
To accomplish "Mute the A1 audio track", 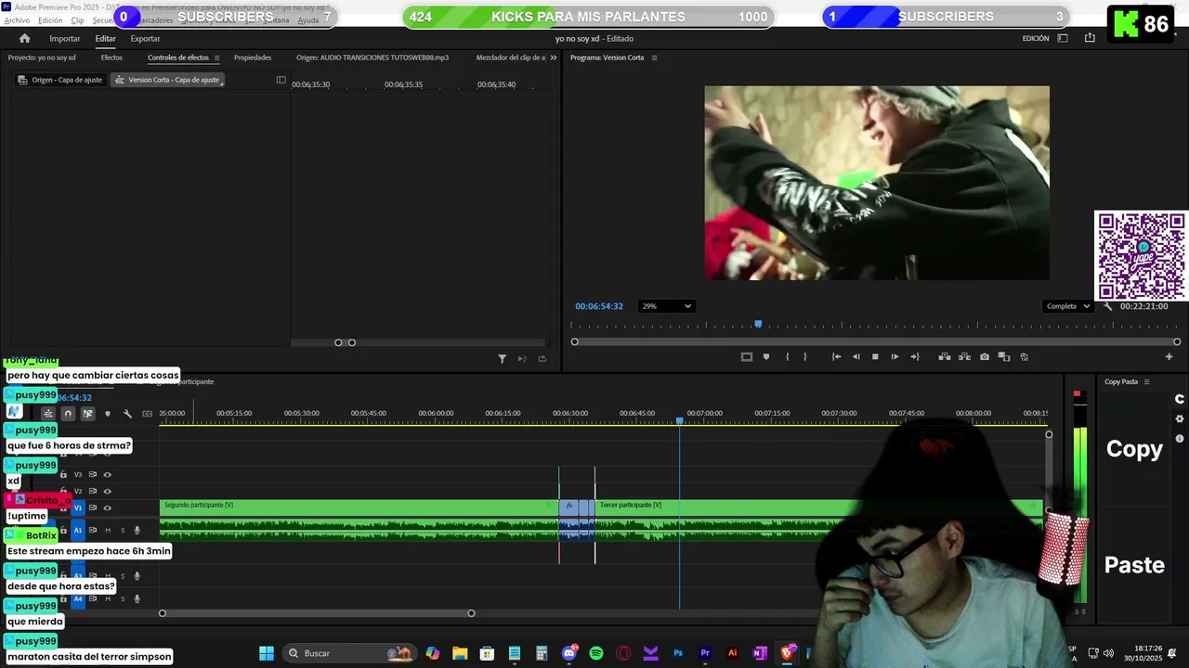I will coord(108,531).
